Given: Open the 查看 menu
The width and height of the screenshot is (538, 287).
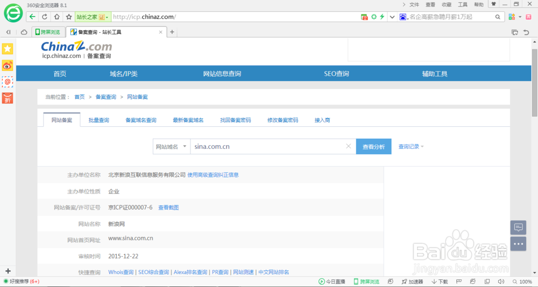Looking at the screenshot, I should click(x=430, y=4).
